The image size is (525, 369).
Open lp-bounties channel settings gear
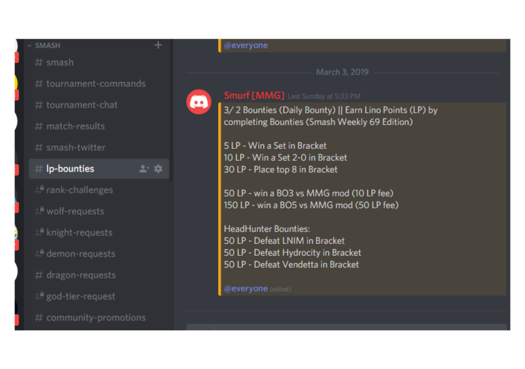pos(158,169)
